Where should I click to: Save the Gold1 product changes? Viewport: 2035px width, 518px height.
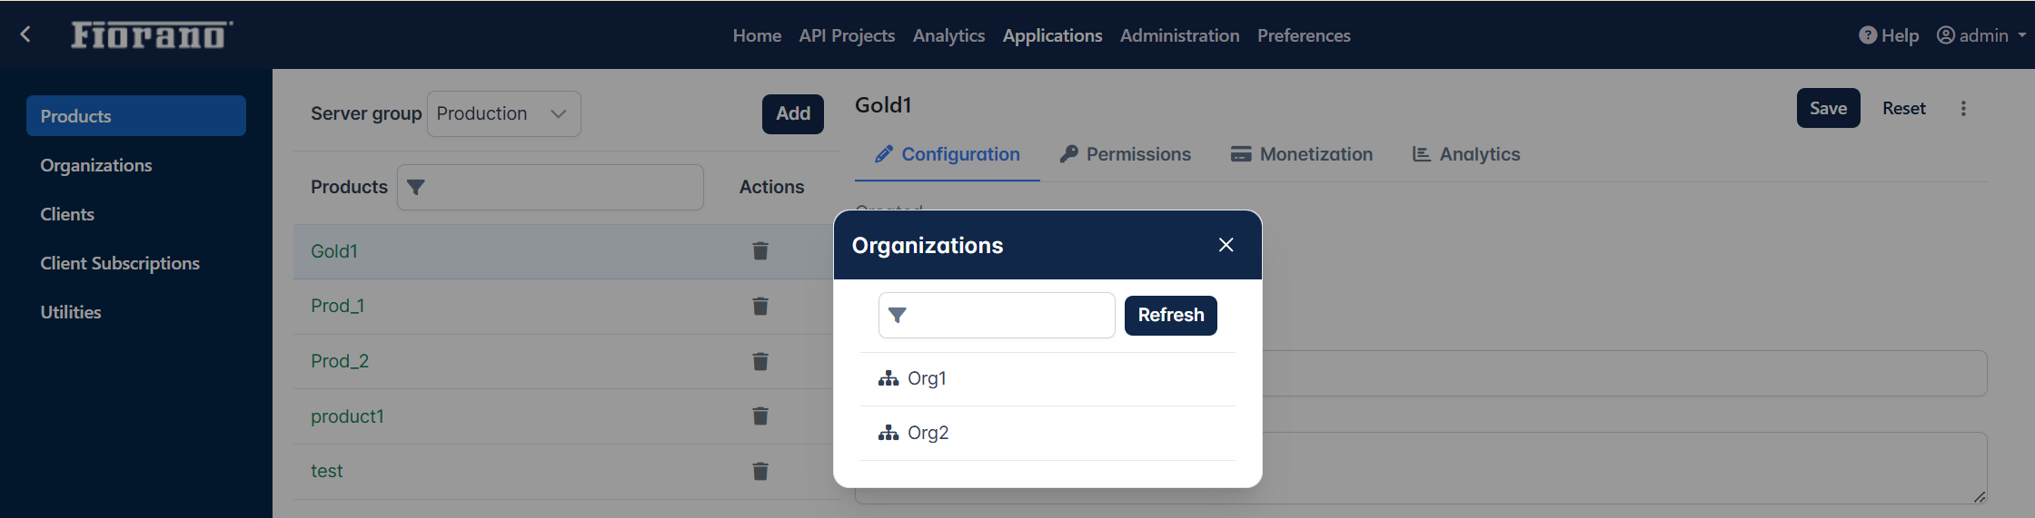[1828, 108]
